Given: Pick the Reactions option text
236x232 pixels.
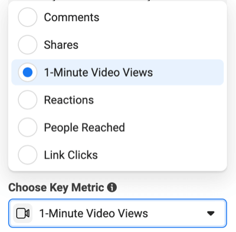Looking at the screenshot, I should [69, 100].
